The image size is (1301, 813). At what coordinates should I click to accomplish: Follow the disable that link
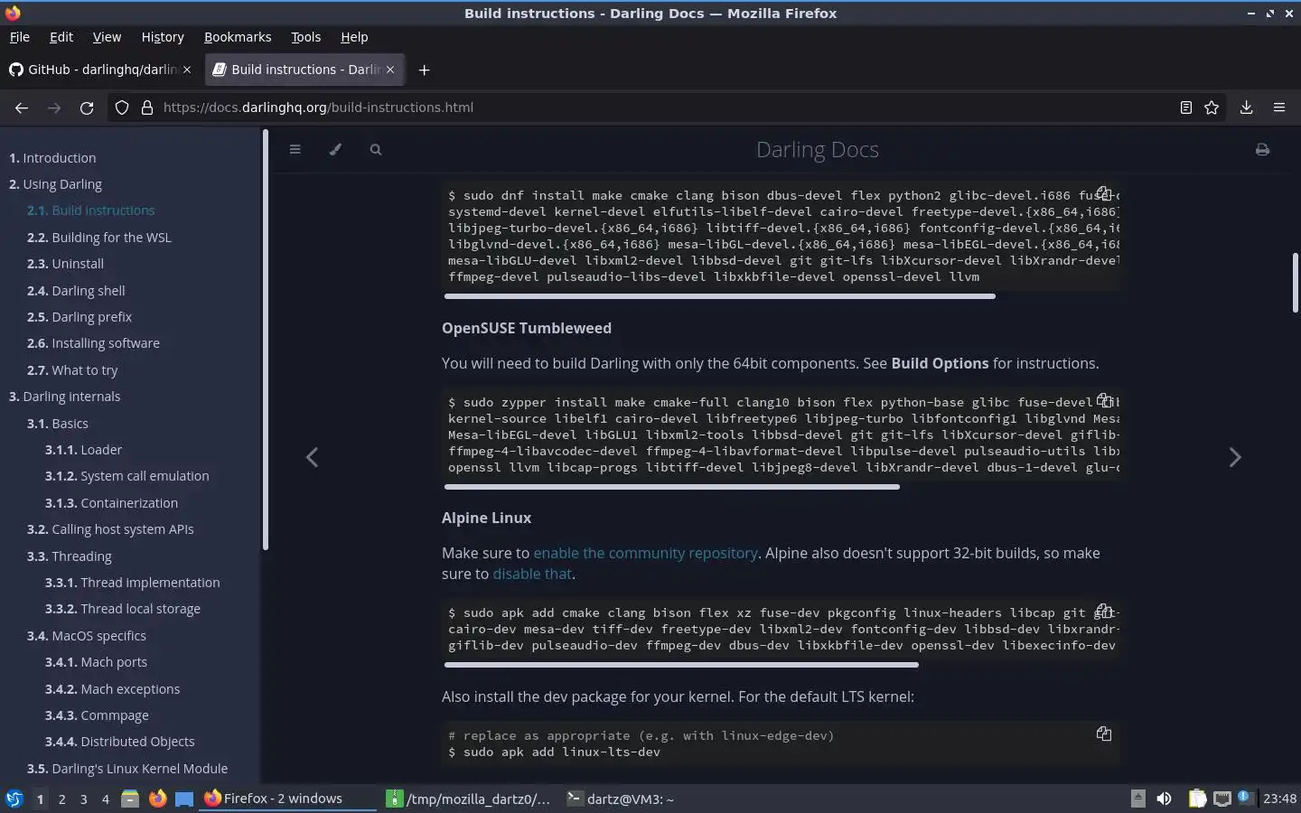(x=532, y=574)
